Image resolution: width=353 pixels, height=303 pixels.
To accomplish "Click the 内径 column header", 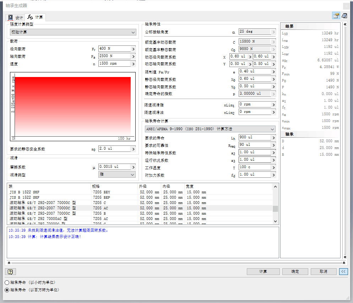I will pos(173,186).
